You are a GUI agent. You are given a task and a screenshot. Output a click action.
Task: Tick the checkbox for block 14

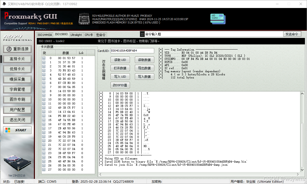(x=44, y=116)
